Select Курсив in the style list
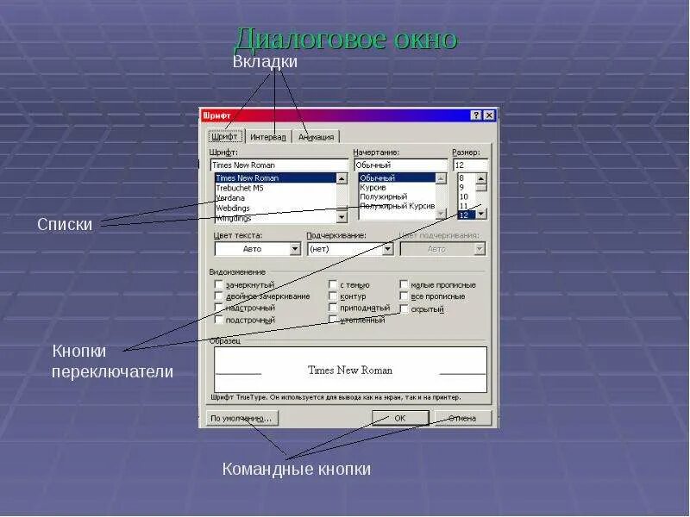 tap(398, 187)
